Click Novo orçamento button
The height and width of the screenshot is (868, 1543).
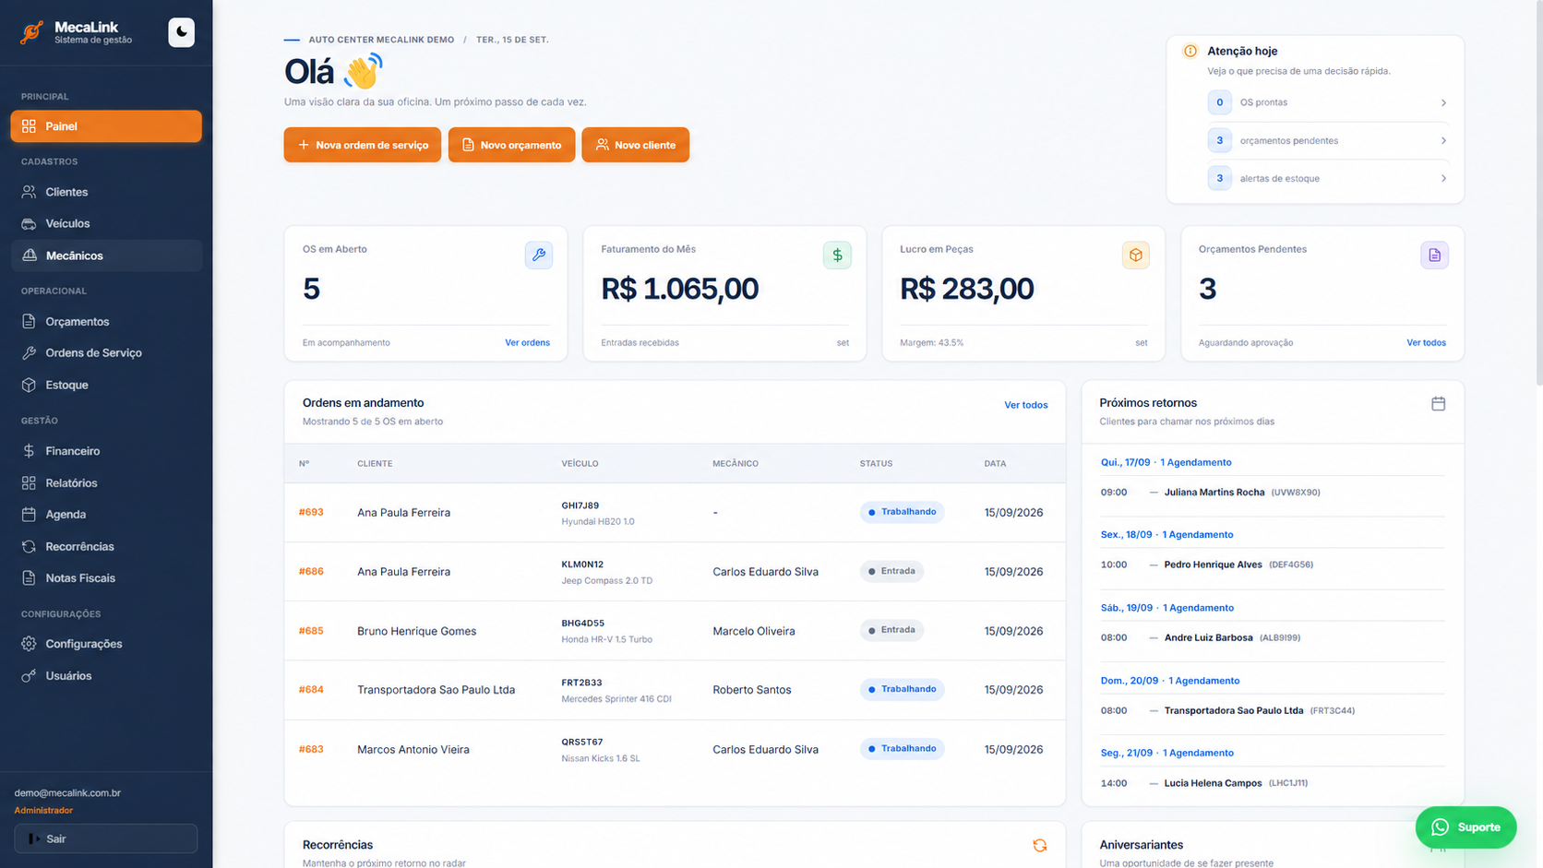tap(511, 145)
